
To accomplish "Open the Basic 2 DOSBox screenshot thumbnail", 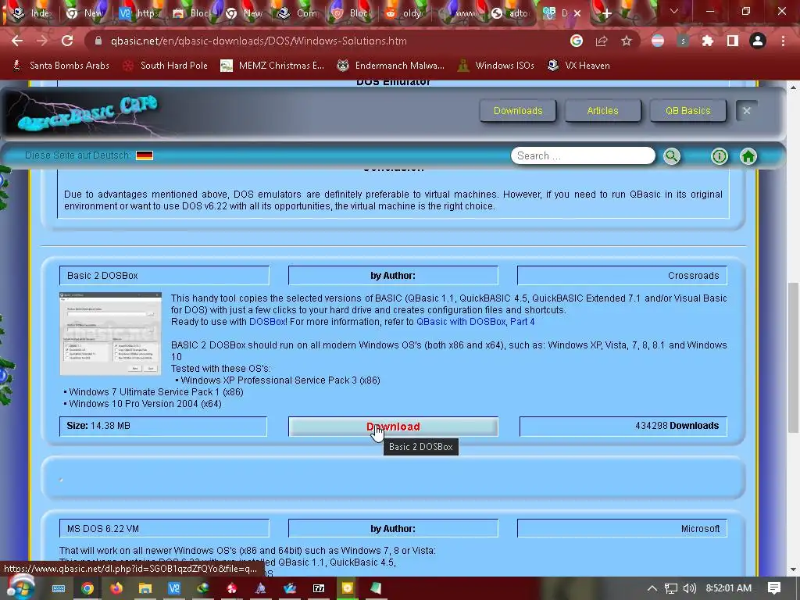I will pos(111,334).
